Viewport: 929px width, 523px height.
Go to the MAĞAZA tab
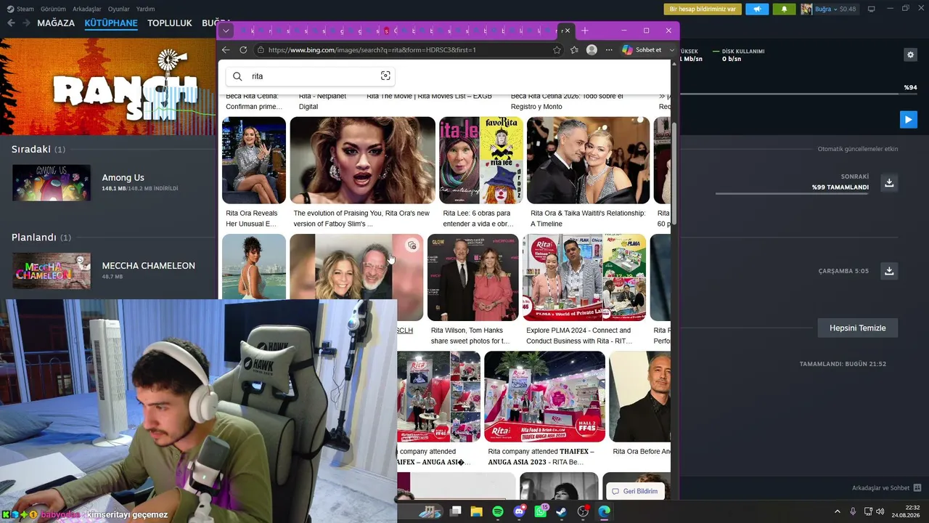coord(56,23)
